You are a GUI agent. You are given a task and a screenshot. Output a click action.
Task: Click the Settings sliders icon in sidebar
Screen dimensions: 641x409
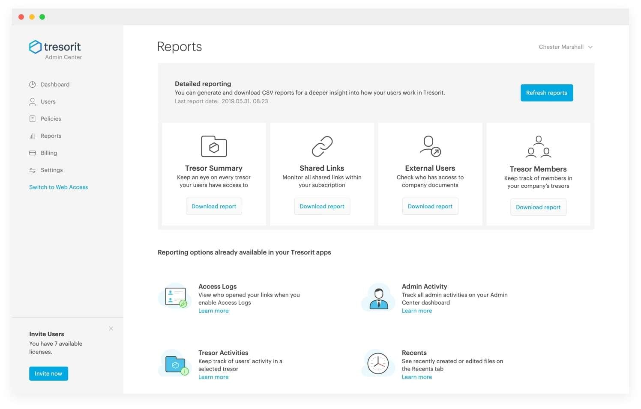pyautogui.click(x=32, y=170)
